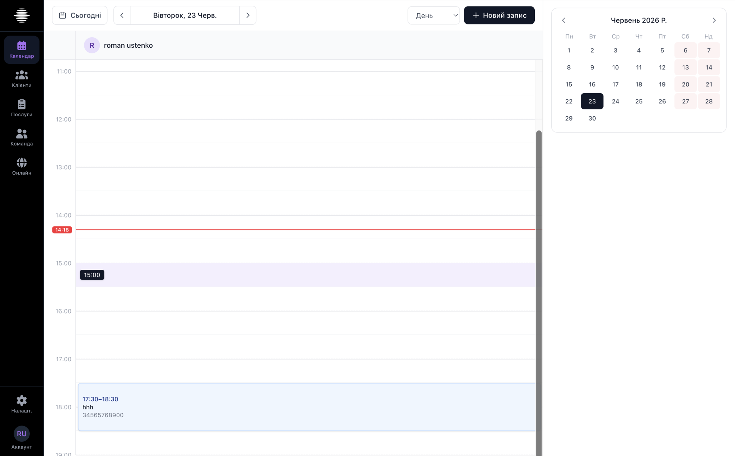
Task: Select June 6 in mini calendar
Action: tap(685, 50)
